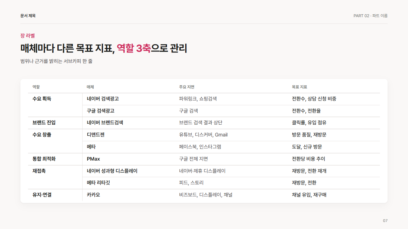Select the '재접촉' role cell
The width and height of the screenshot is (408, 229).
pos(39,171)
